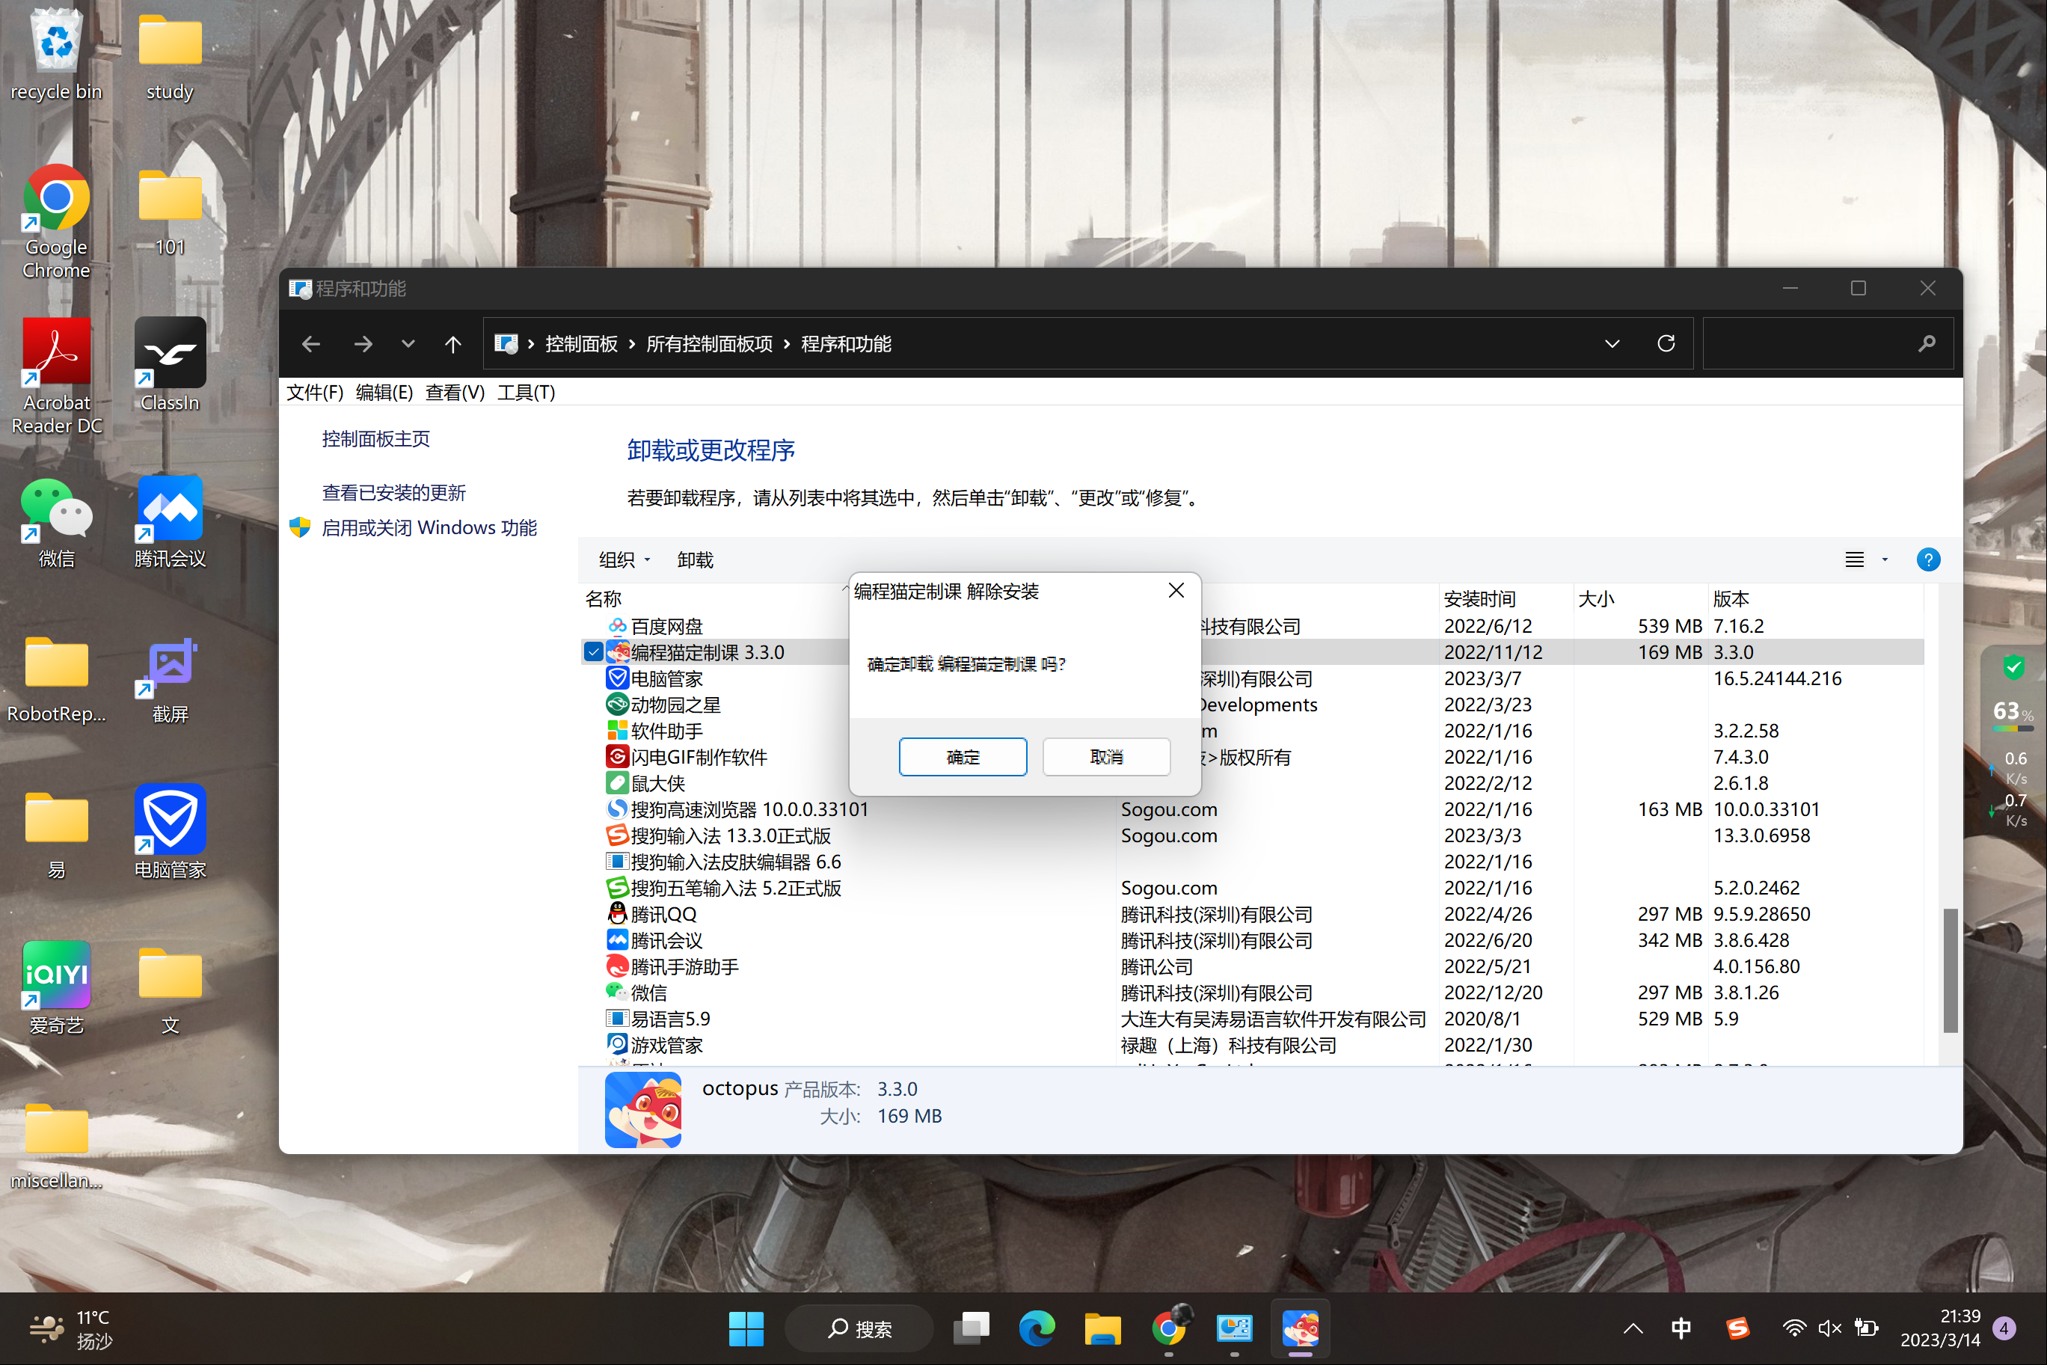Screen dimensions: 2047x1365
Task: Open Windows Start menu button
Action: (746, 1328)
